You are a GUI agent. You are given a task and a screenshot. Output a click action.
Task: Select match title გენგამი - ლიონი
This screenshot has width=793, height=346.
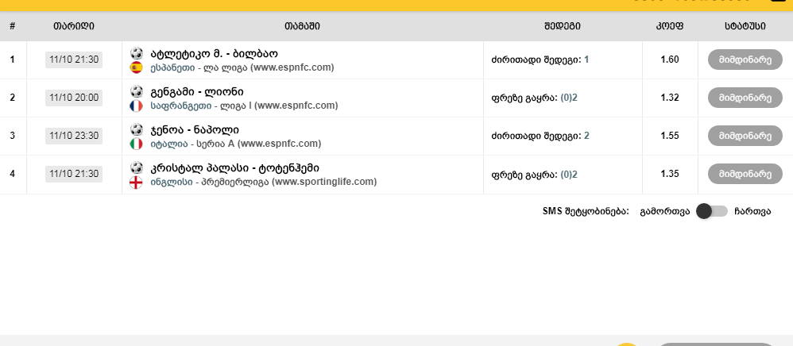pos(197,92)
